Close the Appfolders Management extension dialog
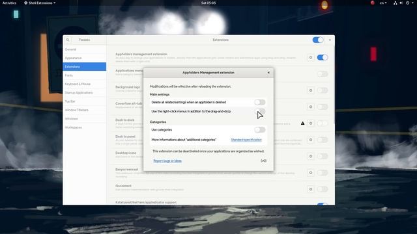This screenshot has width=417, height=234. click(x=268, y=72)
